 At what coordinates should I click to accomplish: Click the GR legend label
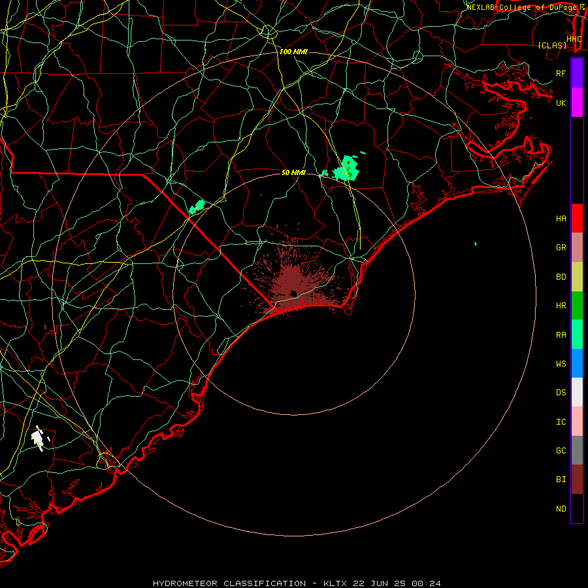pyautogui.click(x=561, y=248)
